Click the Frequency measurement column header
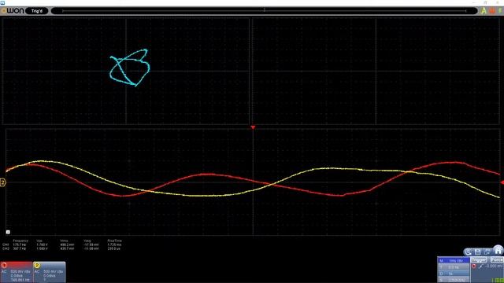This screenshot has width=504, height=283. tap(20, 241)
